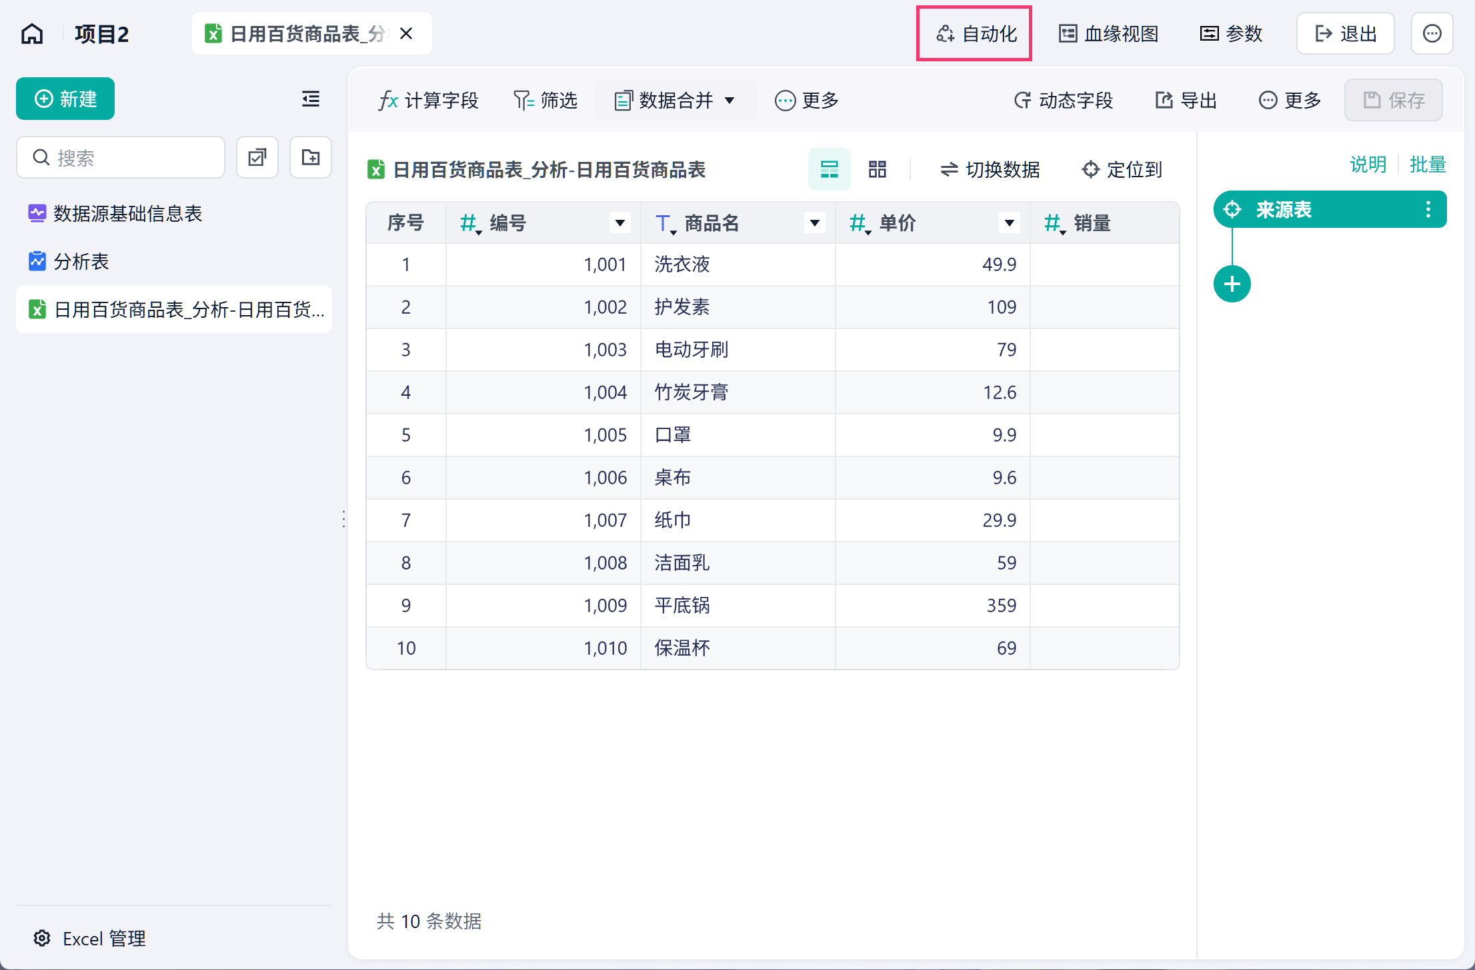Open the 编号 column dropdown arrow
This screenshot has height=970, width=1475.
620,223
